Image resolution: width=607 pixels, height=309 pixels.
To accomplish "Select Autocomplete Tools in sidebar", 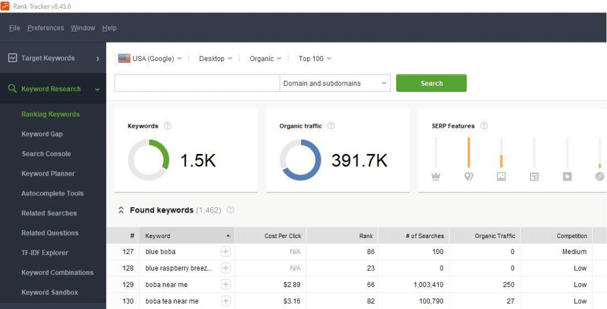I will click(52, 194).
